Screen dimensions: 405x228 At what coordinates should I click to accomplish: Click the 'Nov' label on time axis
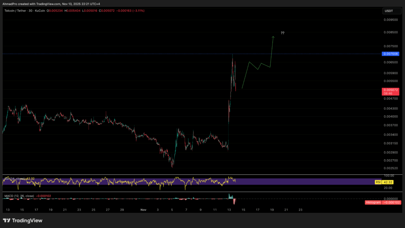[143, 210]
